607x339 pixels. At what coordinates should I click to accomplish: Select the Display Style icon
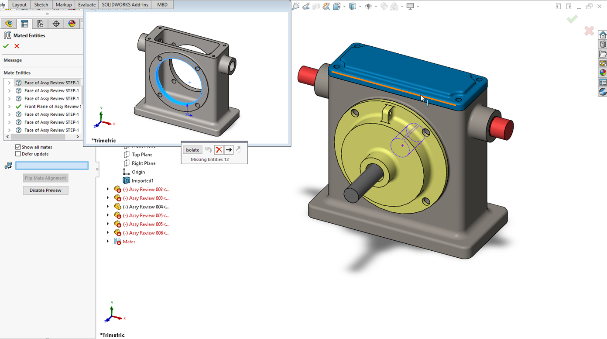353,7
